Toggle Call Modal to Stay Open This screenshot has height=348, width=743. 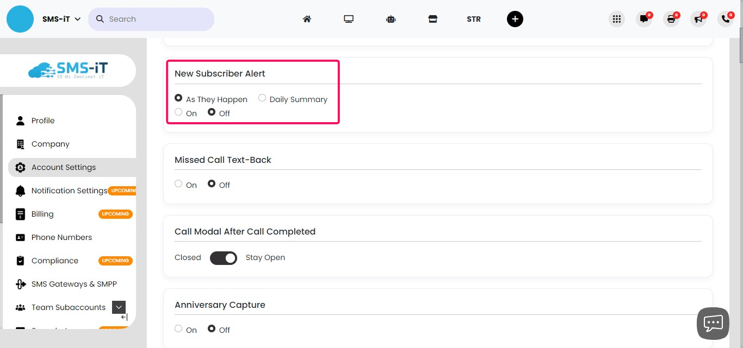(x=224, y=257)
